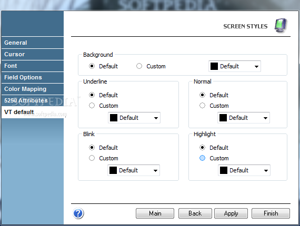Open the Blink color dropdown
This screenshot has width=300, height=226.
(x=134, y=170)
